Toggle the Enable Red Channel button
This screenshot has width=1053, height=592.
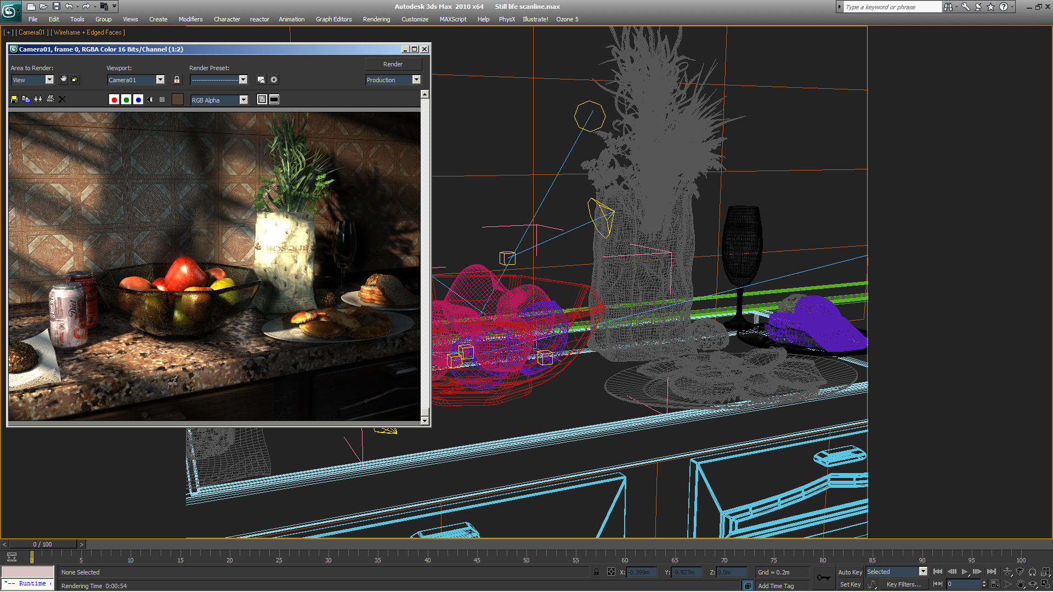114,100
